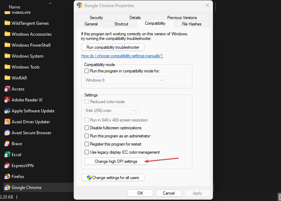Select the Adobe Reader XI icon
Screen dimensions: 281x201
point(7,100)
